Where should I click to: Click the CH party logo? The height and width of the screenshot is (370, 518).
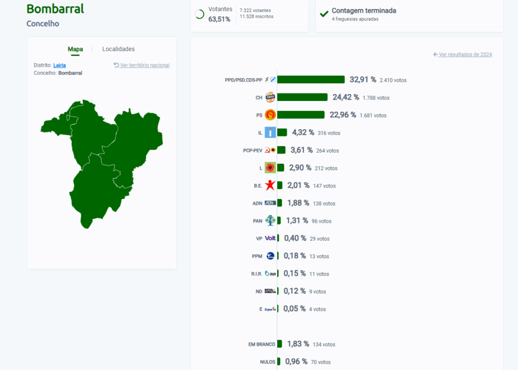coord(270,98)
